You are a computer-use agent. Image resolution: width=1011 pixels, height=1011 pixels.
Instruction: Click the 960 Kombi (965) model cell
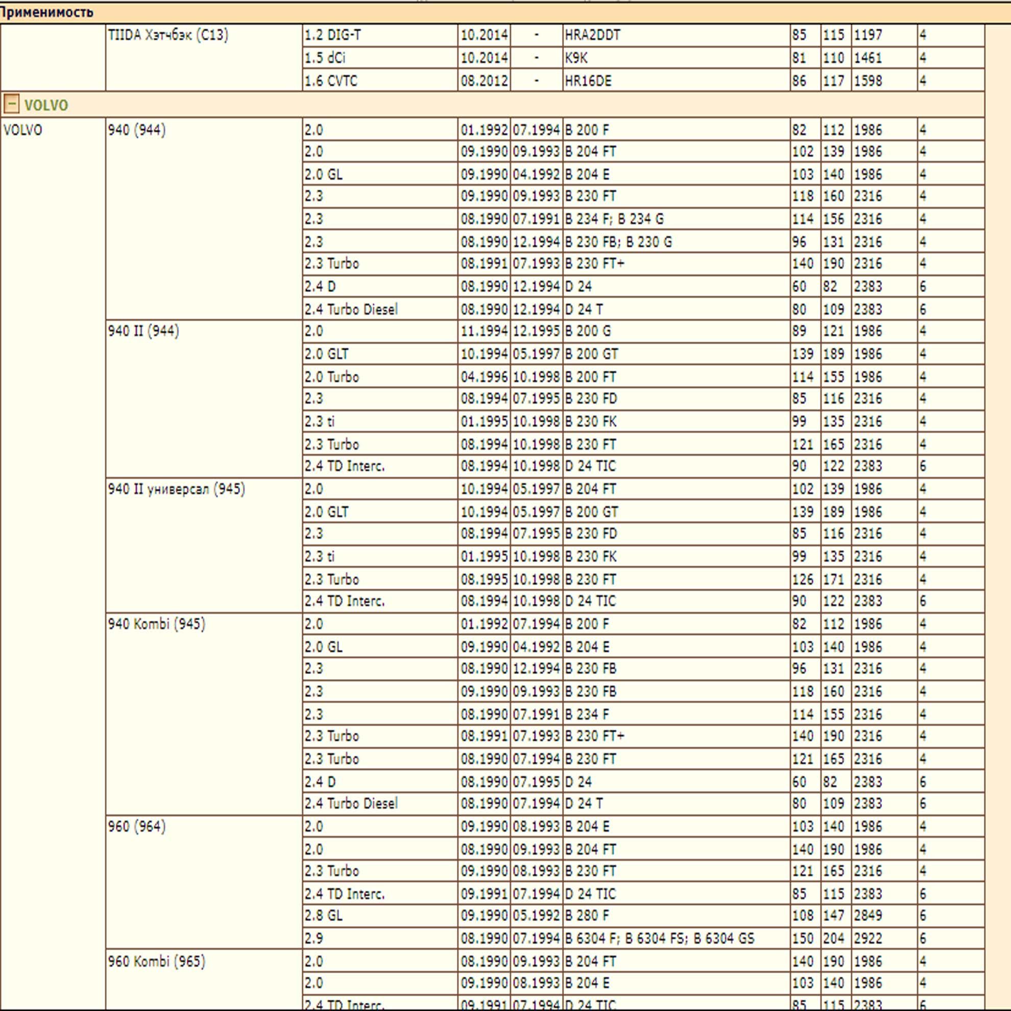(204, 980)
